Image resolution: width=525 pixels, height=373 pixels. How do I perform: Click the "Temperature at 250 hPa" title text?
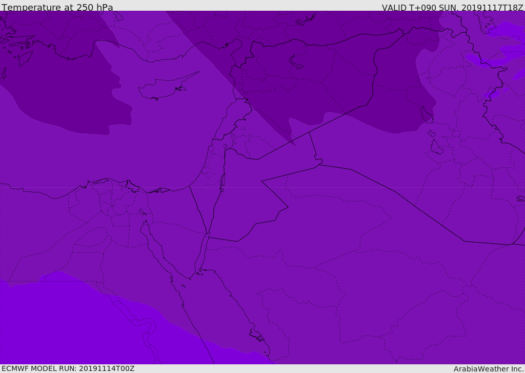(57, 7)
